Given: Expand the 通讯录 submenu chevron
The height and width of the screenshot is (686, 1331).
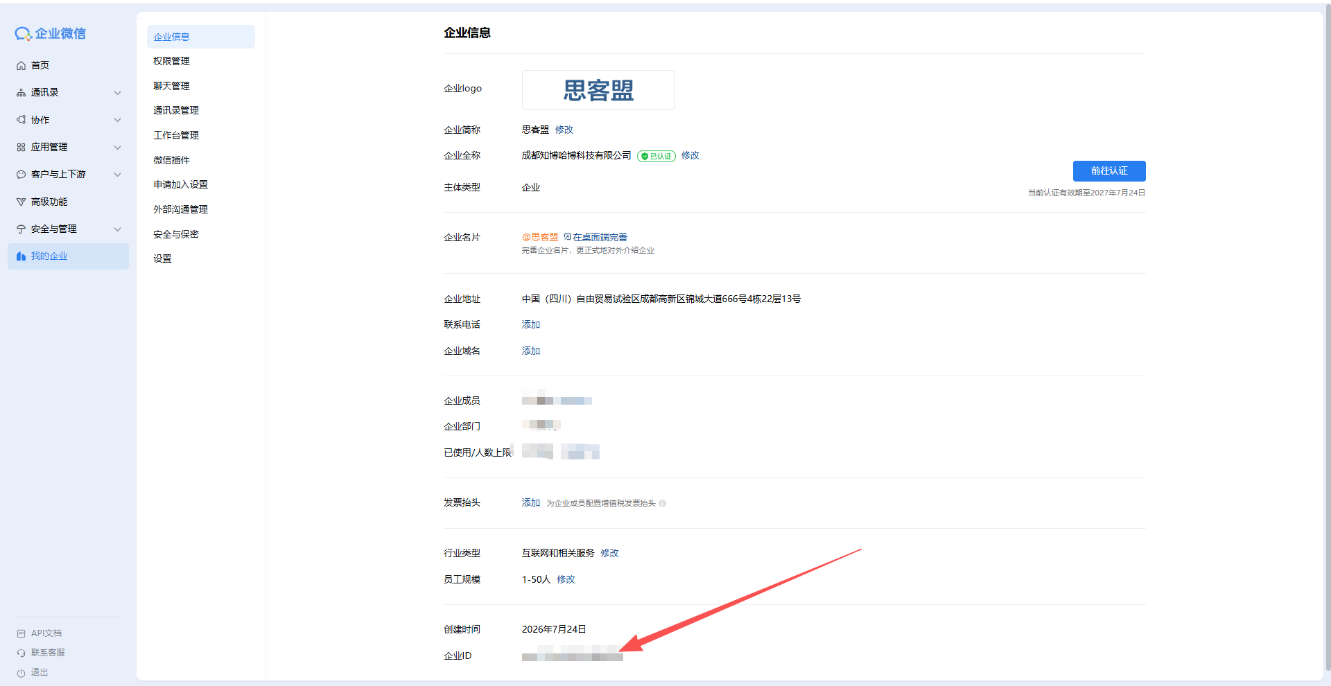Looking at the screenshot, I should tap(118, 93).
